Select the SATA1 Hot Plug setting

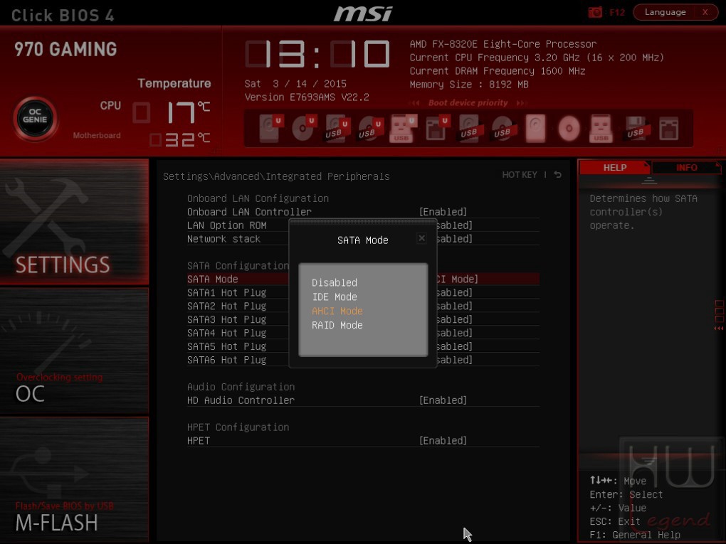227,292
